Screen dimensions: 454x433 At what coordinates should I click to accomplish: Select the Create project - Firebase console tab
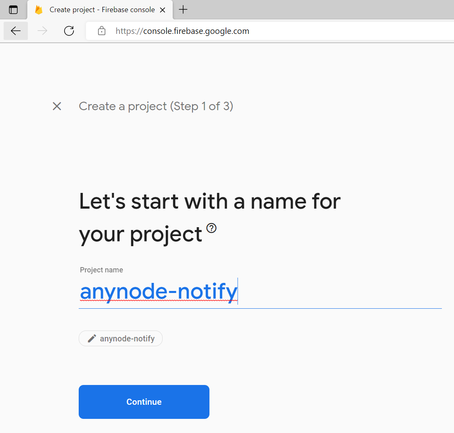(102, 10)
